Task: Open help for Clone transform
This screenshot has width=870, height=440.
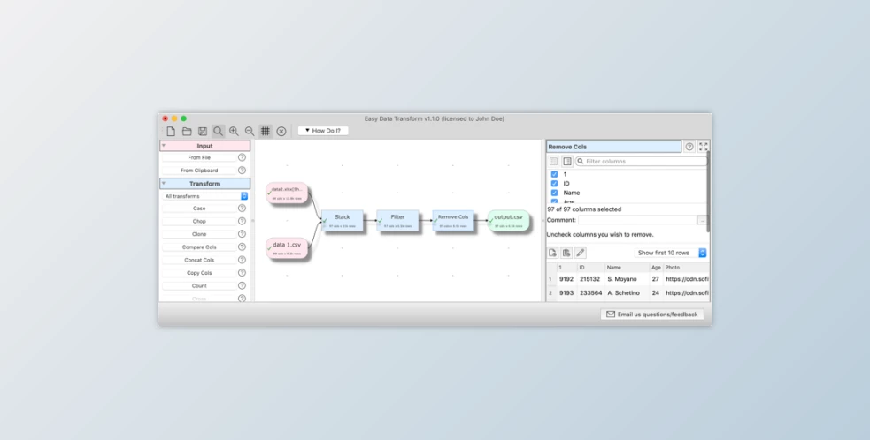Action: click(242, 234)
